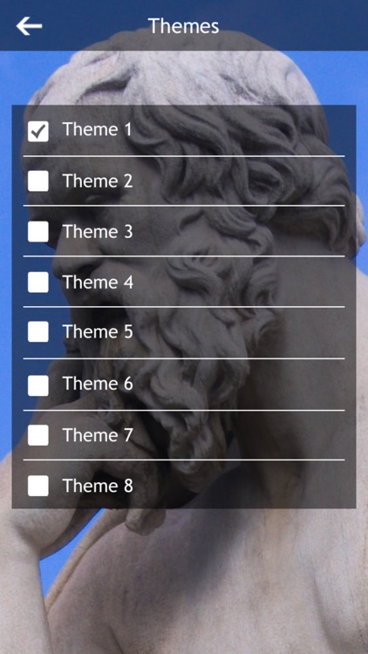
Task: Click the Theme 1 label text
Action: coord(97,129)
